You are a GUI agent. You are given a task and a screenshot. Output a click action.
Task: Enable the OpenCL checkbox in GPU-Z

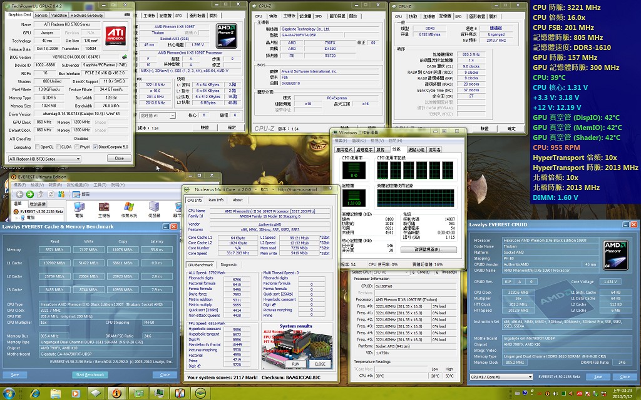tap(37, 147)
